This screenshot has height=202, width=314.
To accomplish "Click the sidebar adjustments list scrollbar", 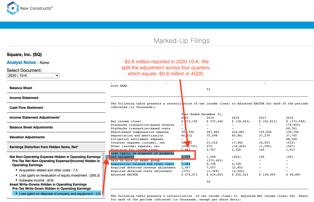I will 103,175.
